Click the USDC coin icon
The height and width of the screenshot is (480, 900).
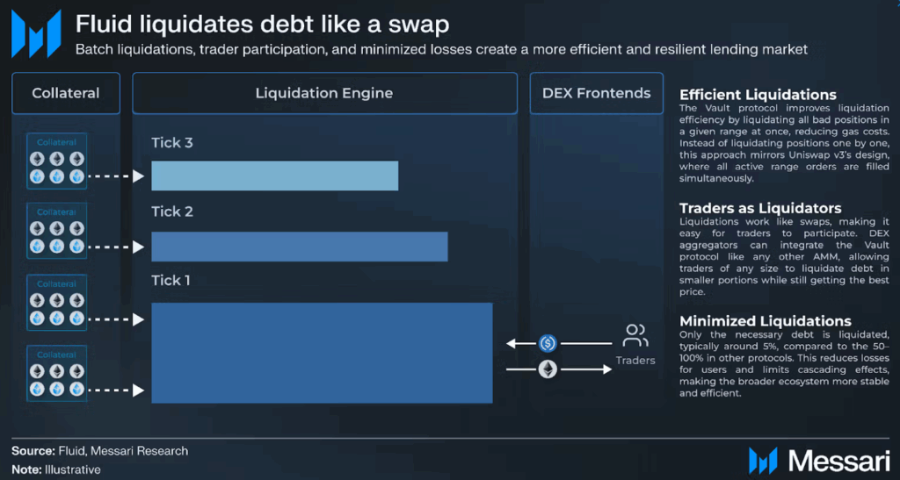[548, 343]
